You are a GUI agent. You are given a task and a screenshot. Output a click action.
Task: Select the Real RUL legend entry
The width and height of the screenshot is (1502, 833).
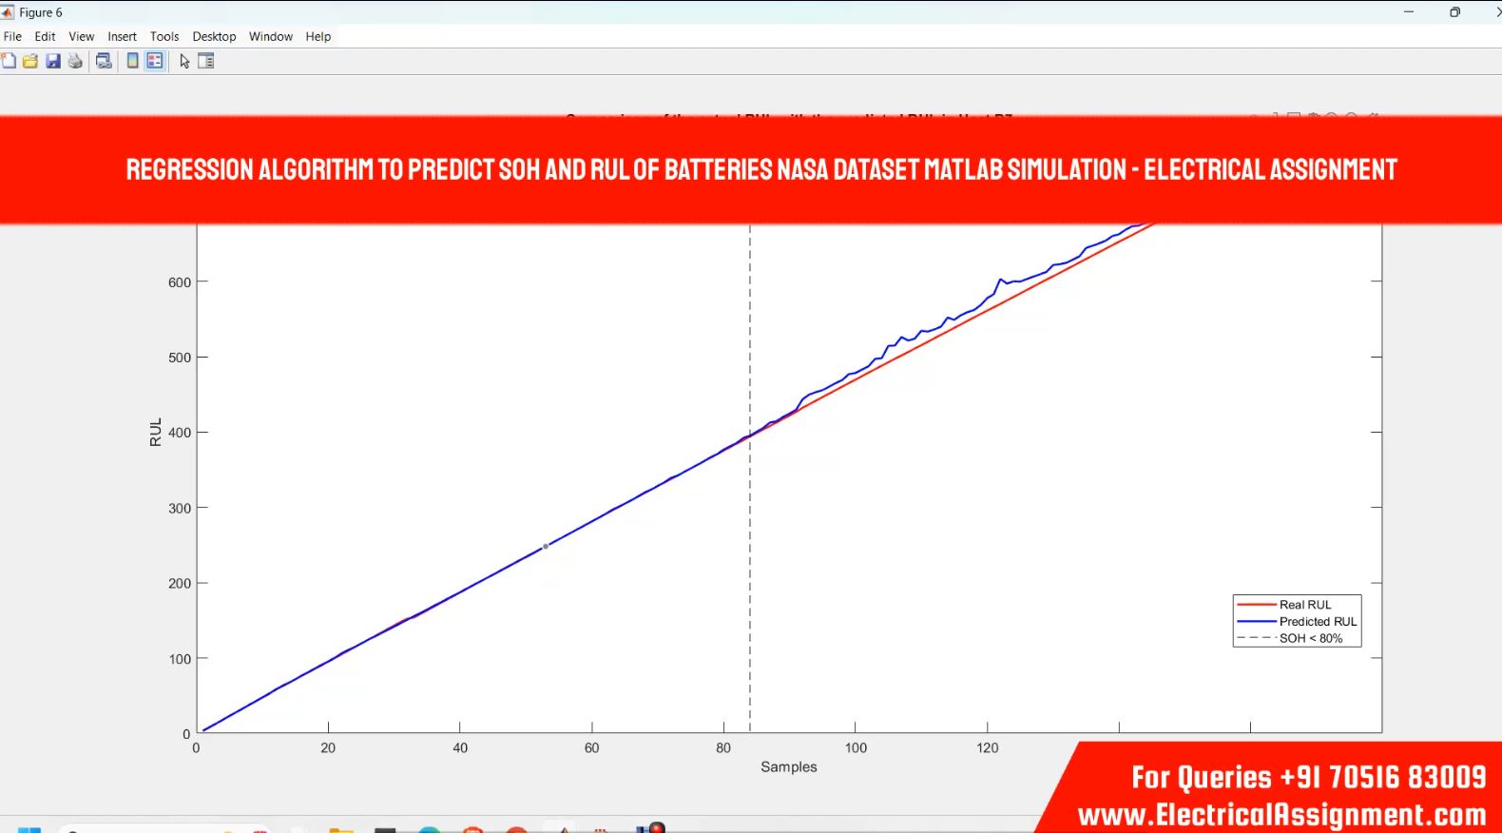pos(1304,605)
